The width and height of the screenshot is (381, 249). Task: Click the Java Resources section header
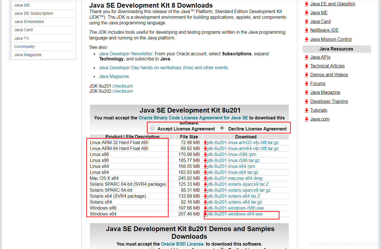click(336, 49)
